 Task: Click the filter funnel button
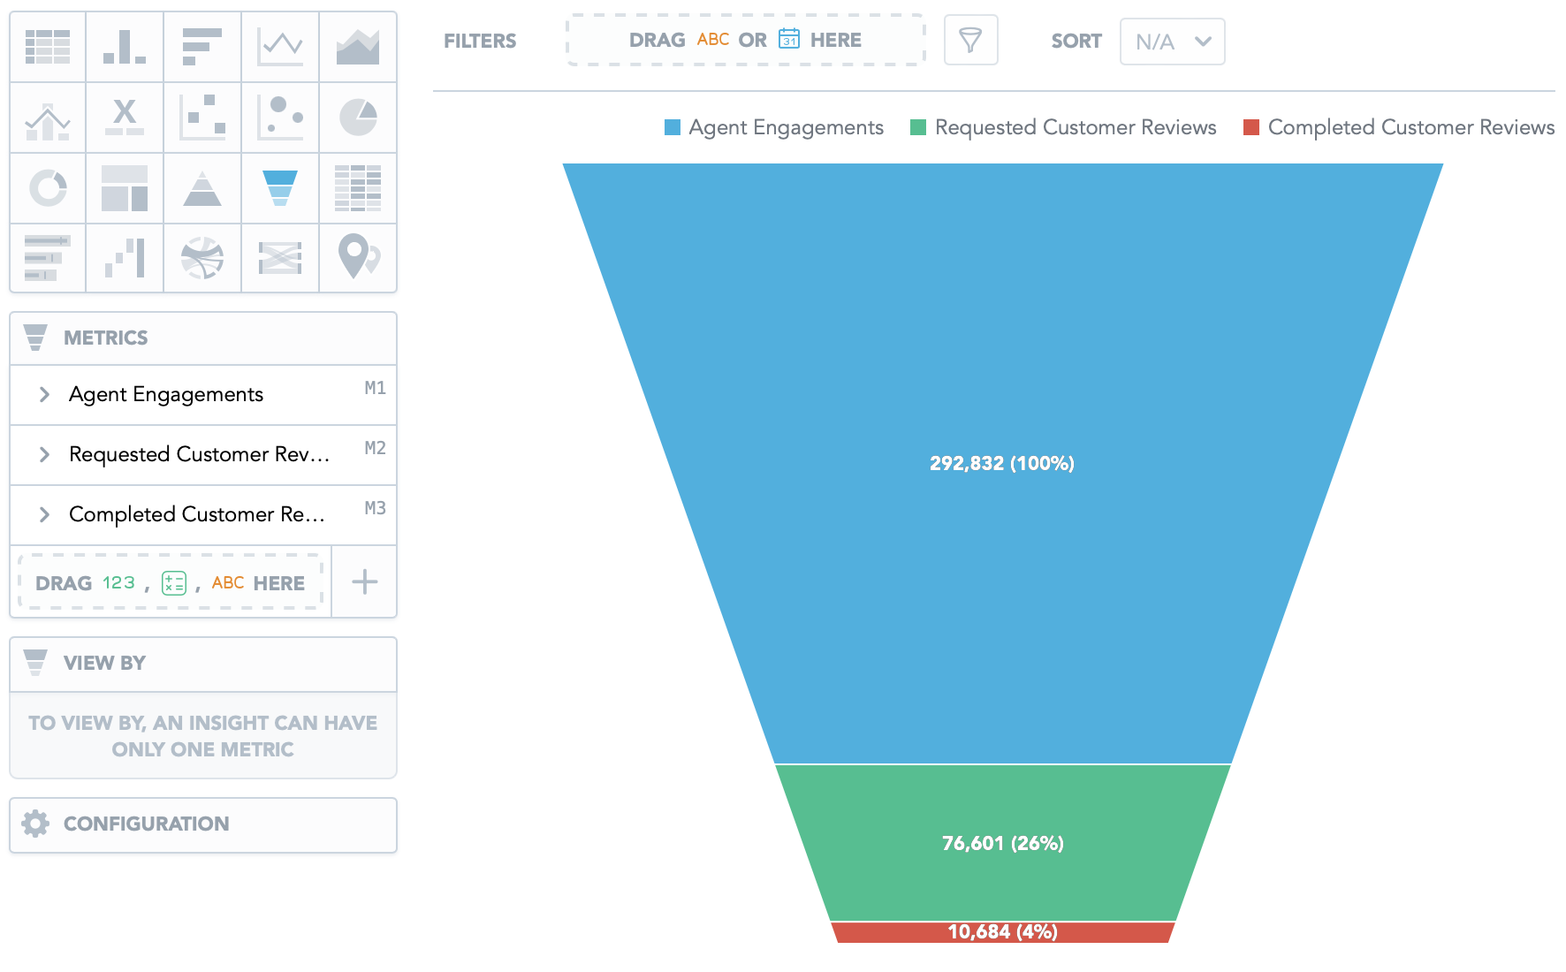(970, 41)
